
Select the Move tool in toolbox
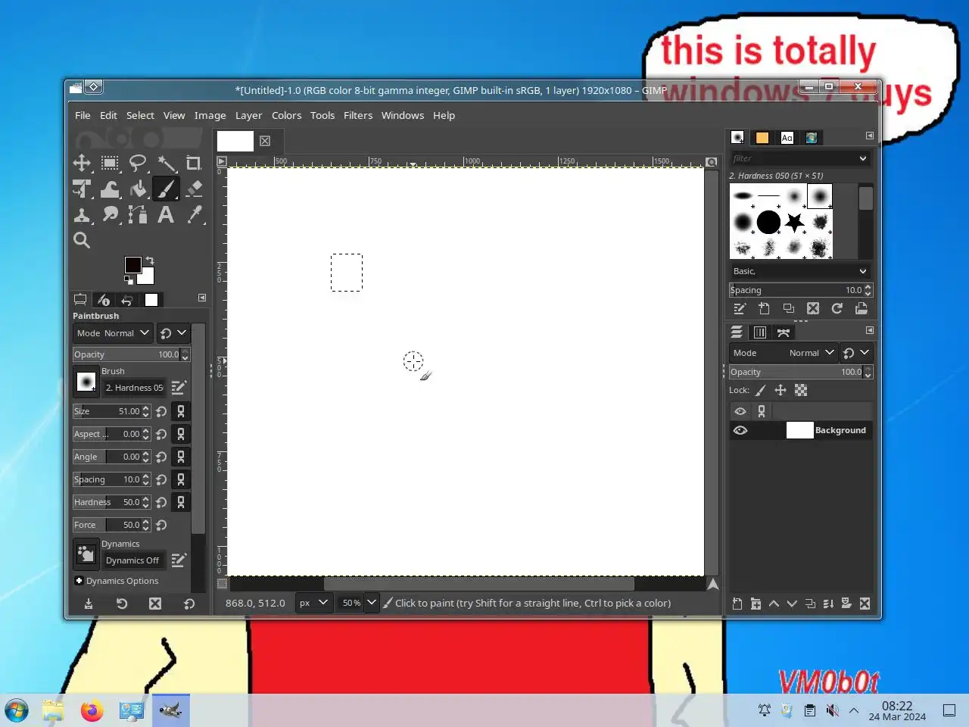(82, 163)
